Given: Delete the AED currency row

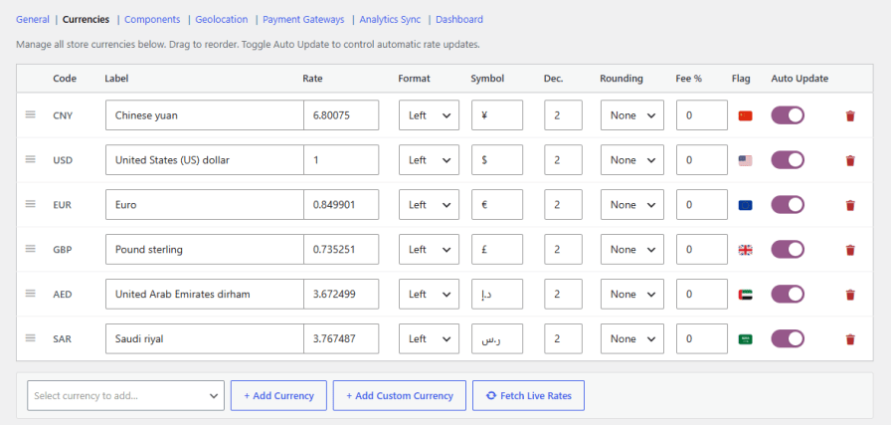Looking at the screenshot, I should [850, 295].
